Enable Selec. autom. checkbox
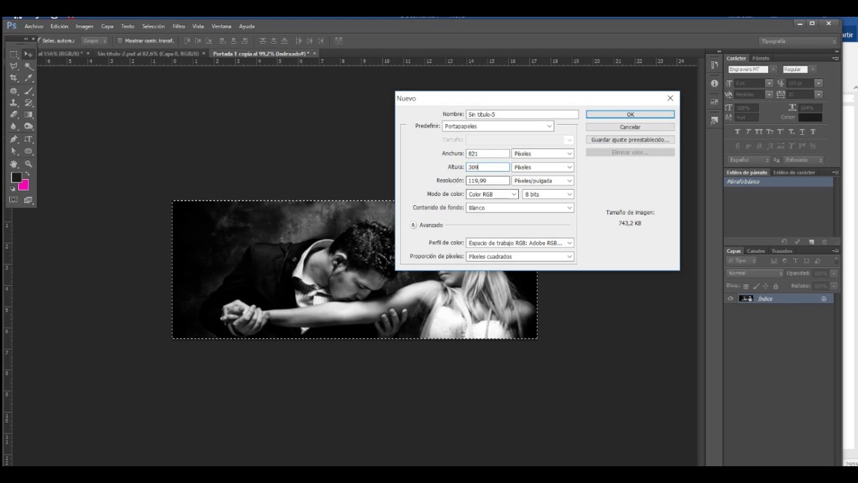This screenshot has height=483, width=858. 38,41
